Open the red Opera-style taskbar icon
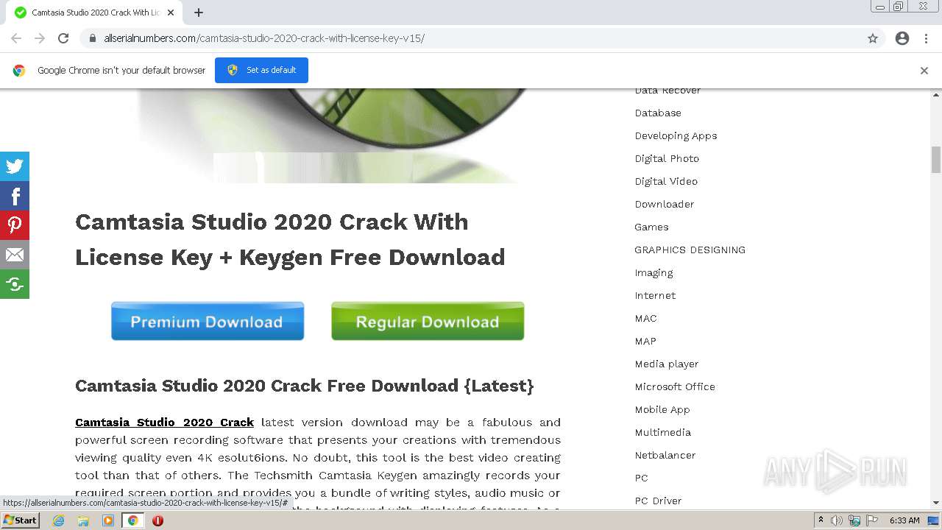The image size is (942, 530). click(157, 520)
